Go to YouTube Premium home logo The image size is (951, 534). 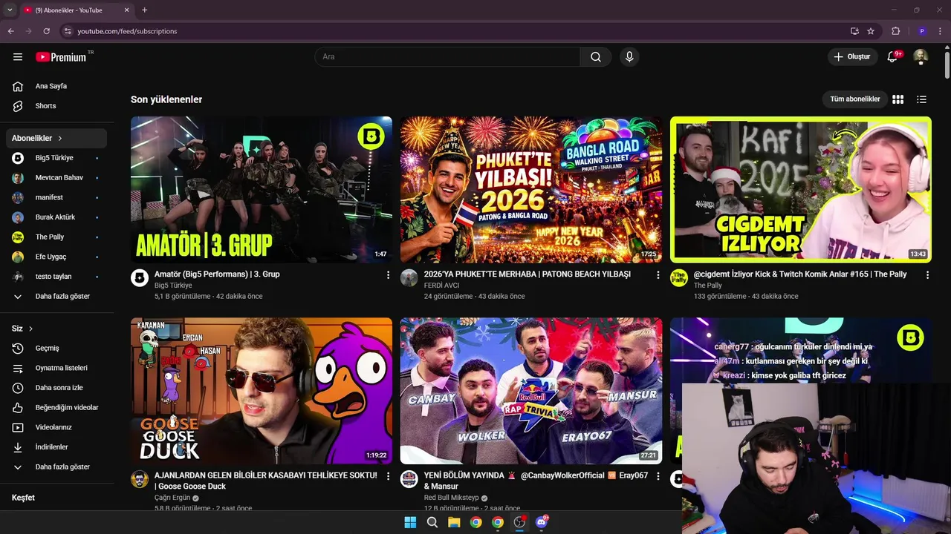[x=62, y=57]
